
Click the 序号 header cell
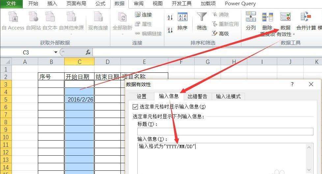tap(51, 76)
